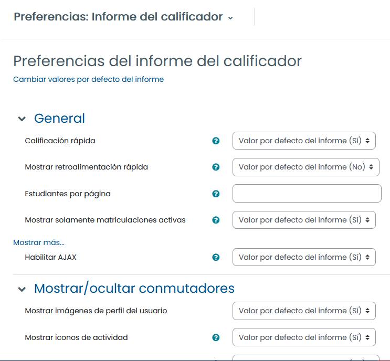Open help for Mostrar iconos de actividad
The width and height of the screenshot is (390, 361).
tap(216, 337)
